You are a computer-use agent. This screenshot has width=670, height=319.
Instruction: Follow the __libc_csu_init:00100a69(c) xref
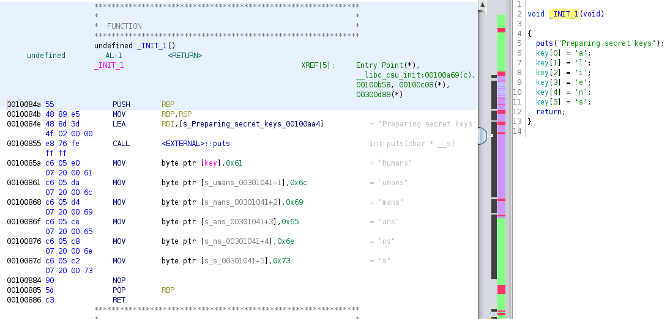click(x=415, y=75)
